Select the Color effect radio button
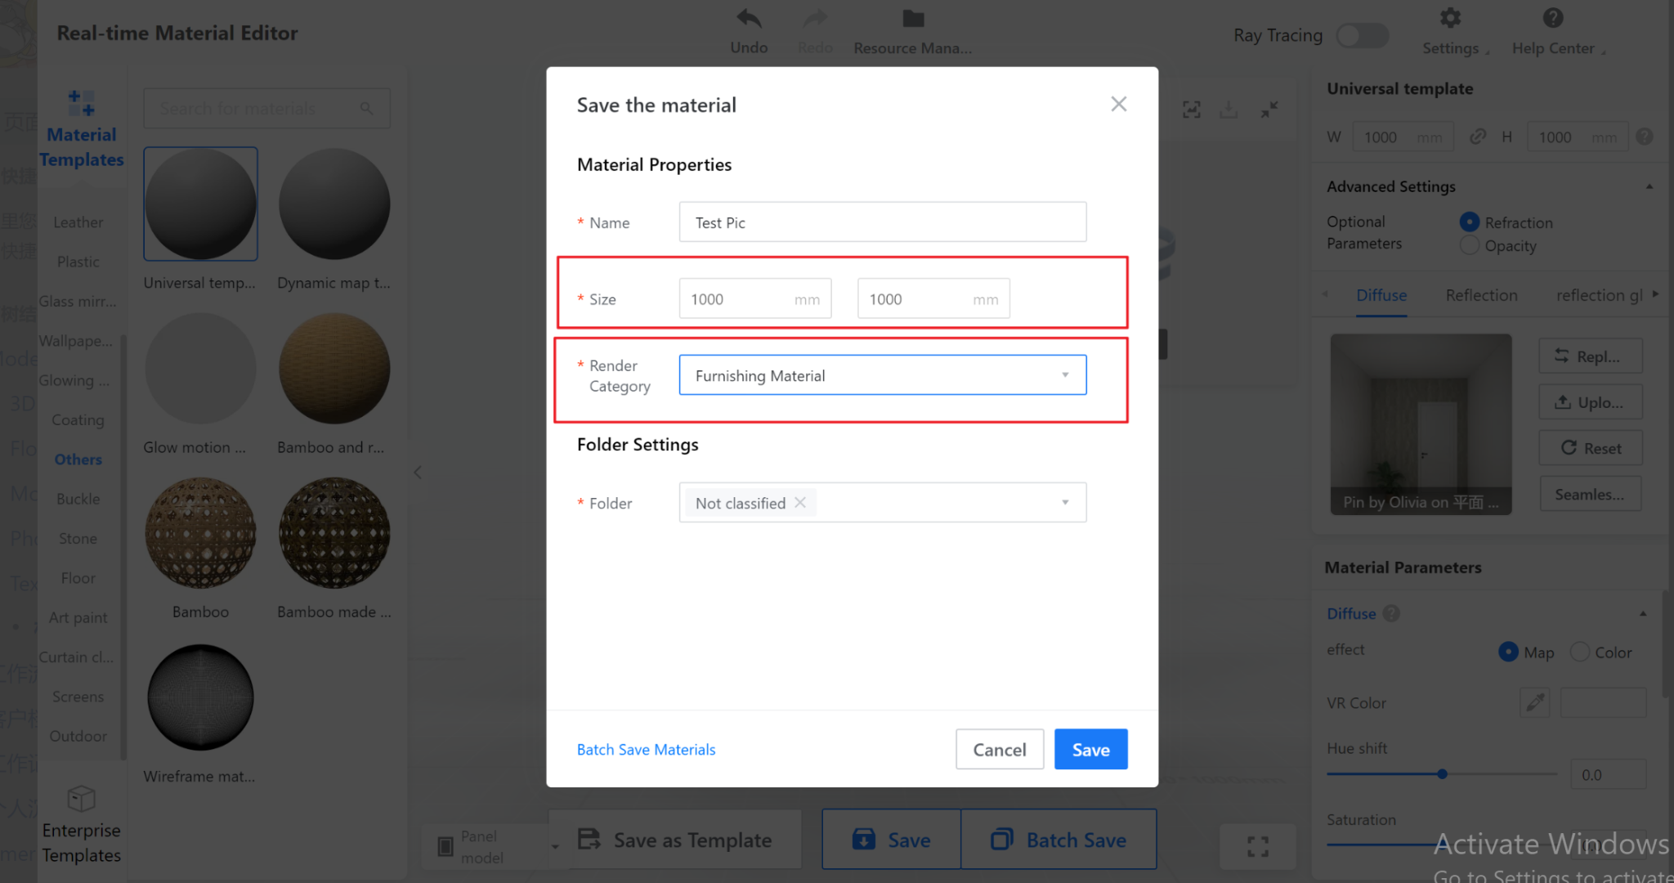Viewport: 1674px width, 883px height. [x=1580, y=652]
